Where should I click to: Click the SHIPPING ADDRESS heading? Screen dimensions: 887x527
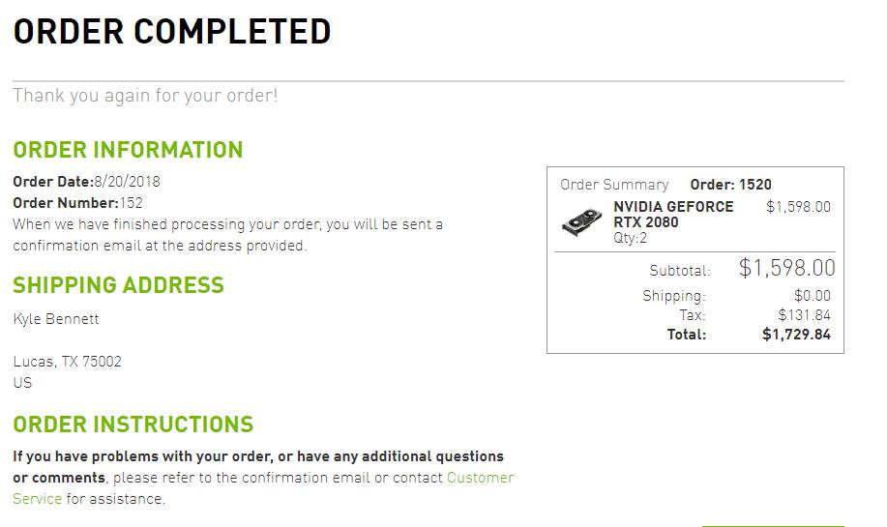118,285
